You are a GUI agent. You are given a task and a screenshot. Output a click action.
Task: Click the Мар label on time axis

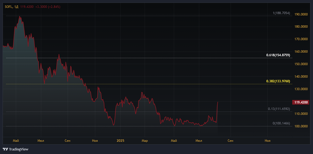pos(144,141)
